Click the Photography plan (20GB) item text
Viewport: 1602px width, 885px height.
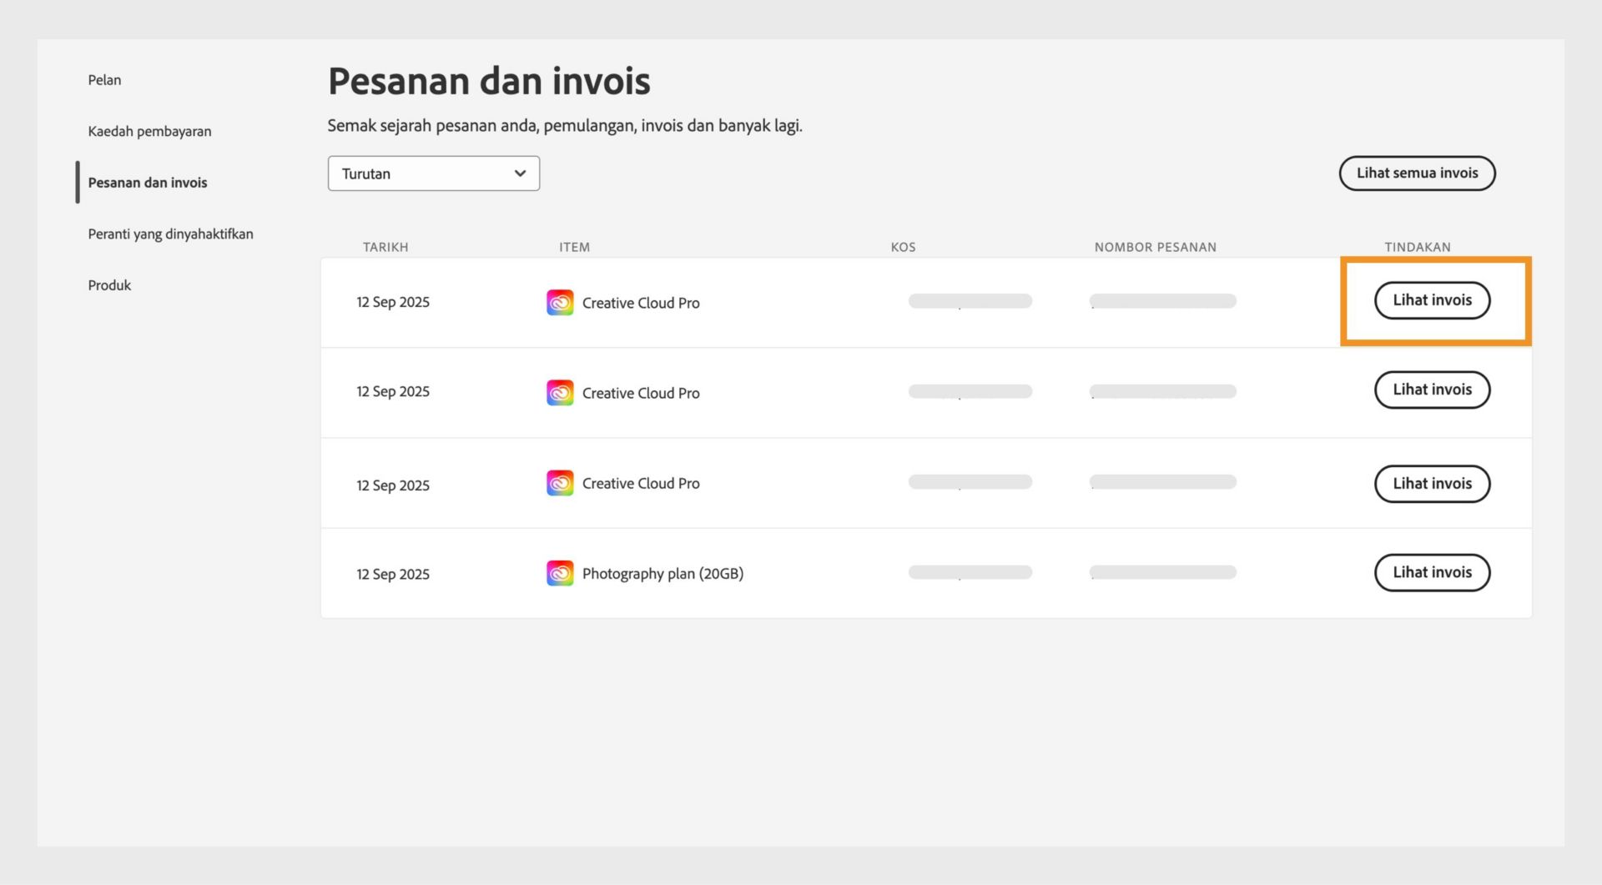(662, 574)
